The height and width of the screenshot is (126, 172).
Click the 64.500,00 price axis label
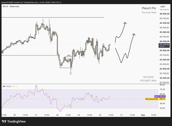(x=165, y=41)
